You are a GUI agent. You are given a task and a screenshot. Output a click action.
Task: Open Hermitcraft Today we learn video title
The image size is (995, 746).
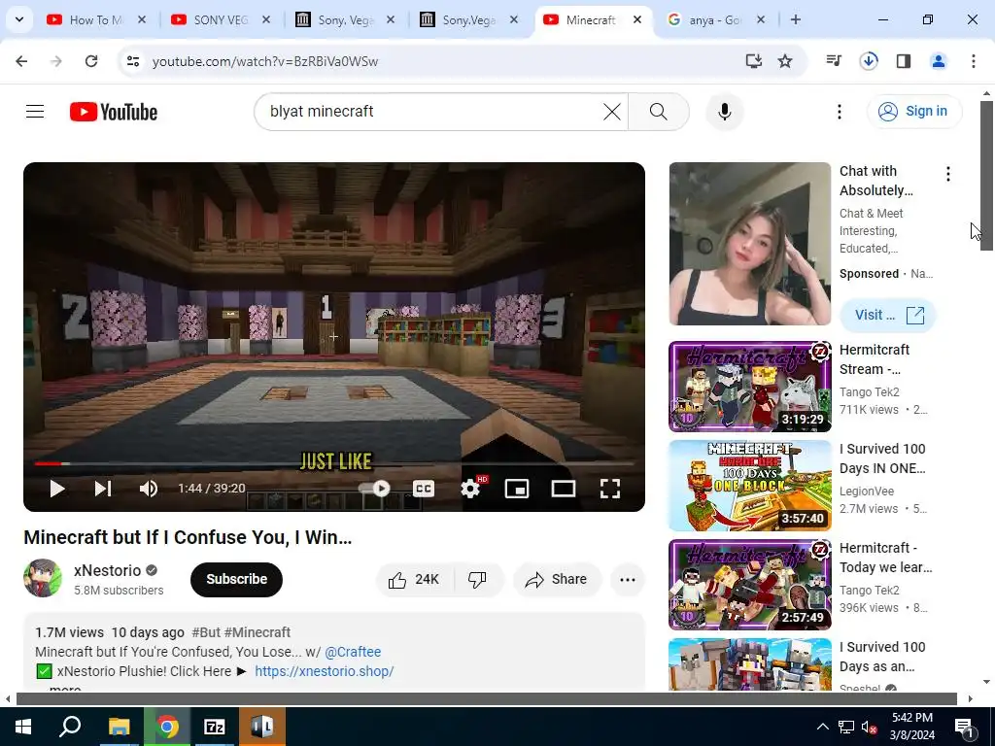click(x=886, y=558)
